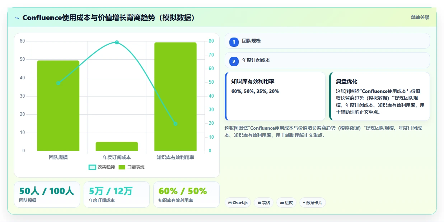444x222 pixels.
Task: Click the 年度订阅成本 x-axis label
Action: click(117, 157)
